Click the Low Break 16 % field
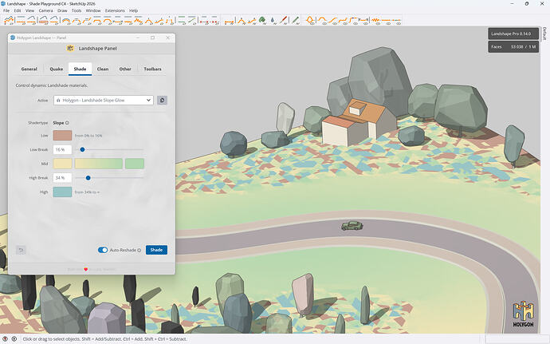Viewport: 550px width, 344px height. tap(62, 150)
